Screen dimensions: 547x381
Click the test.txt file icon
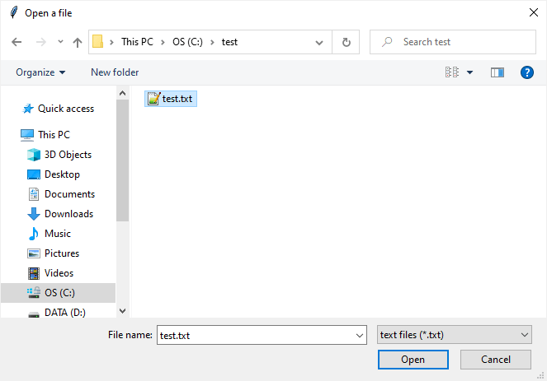coord(153,99)
